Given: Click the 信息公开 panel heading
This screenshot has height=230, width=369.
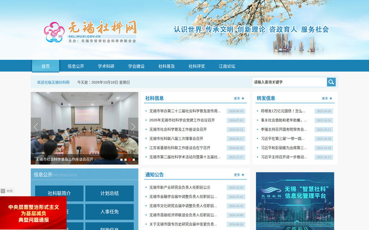Looking at the screenshot, I should 43,175.
